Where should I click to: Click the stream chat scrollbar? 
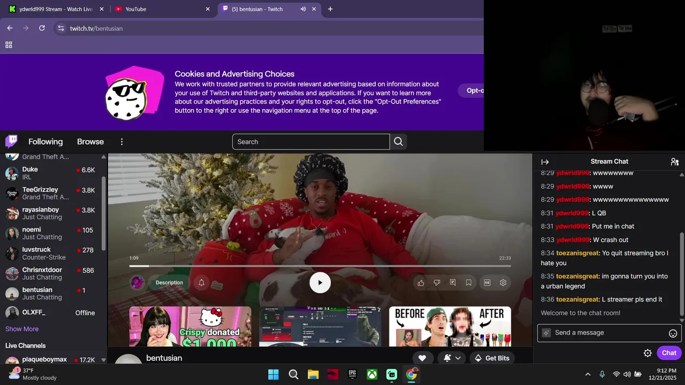682,274
